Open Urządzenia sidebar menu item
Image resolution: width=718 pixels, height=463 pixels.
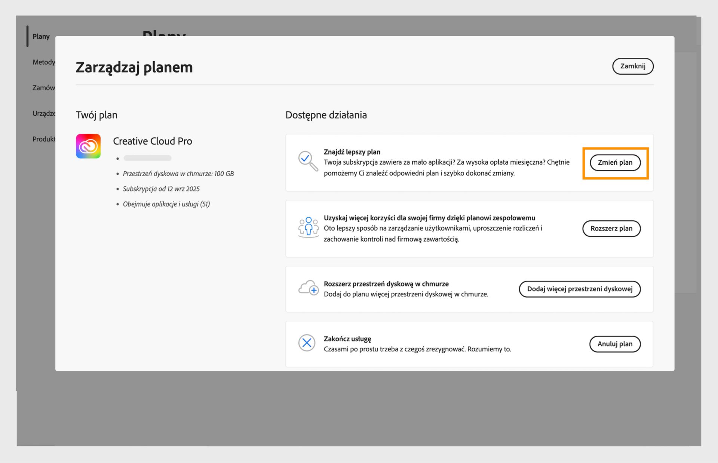(43, 113)
